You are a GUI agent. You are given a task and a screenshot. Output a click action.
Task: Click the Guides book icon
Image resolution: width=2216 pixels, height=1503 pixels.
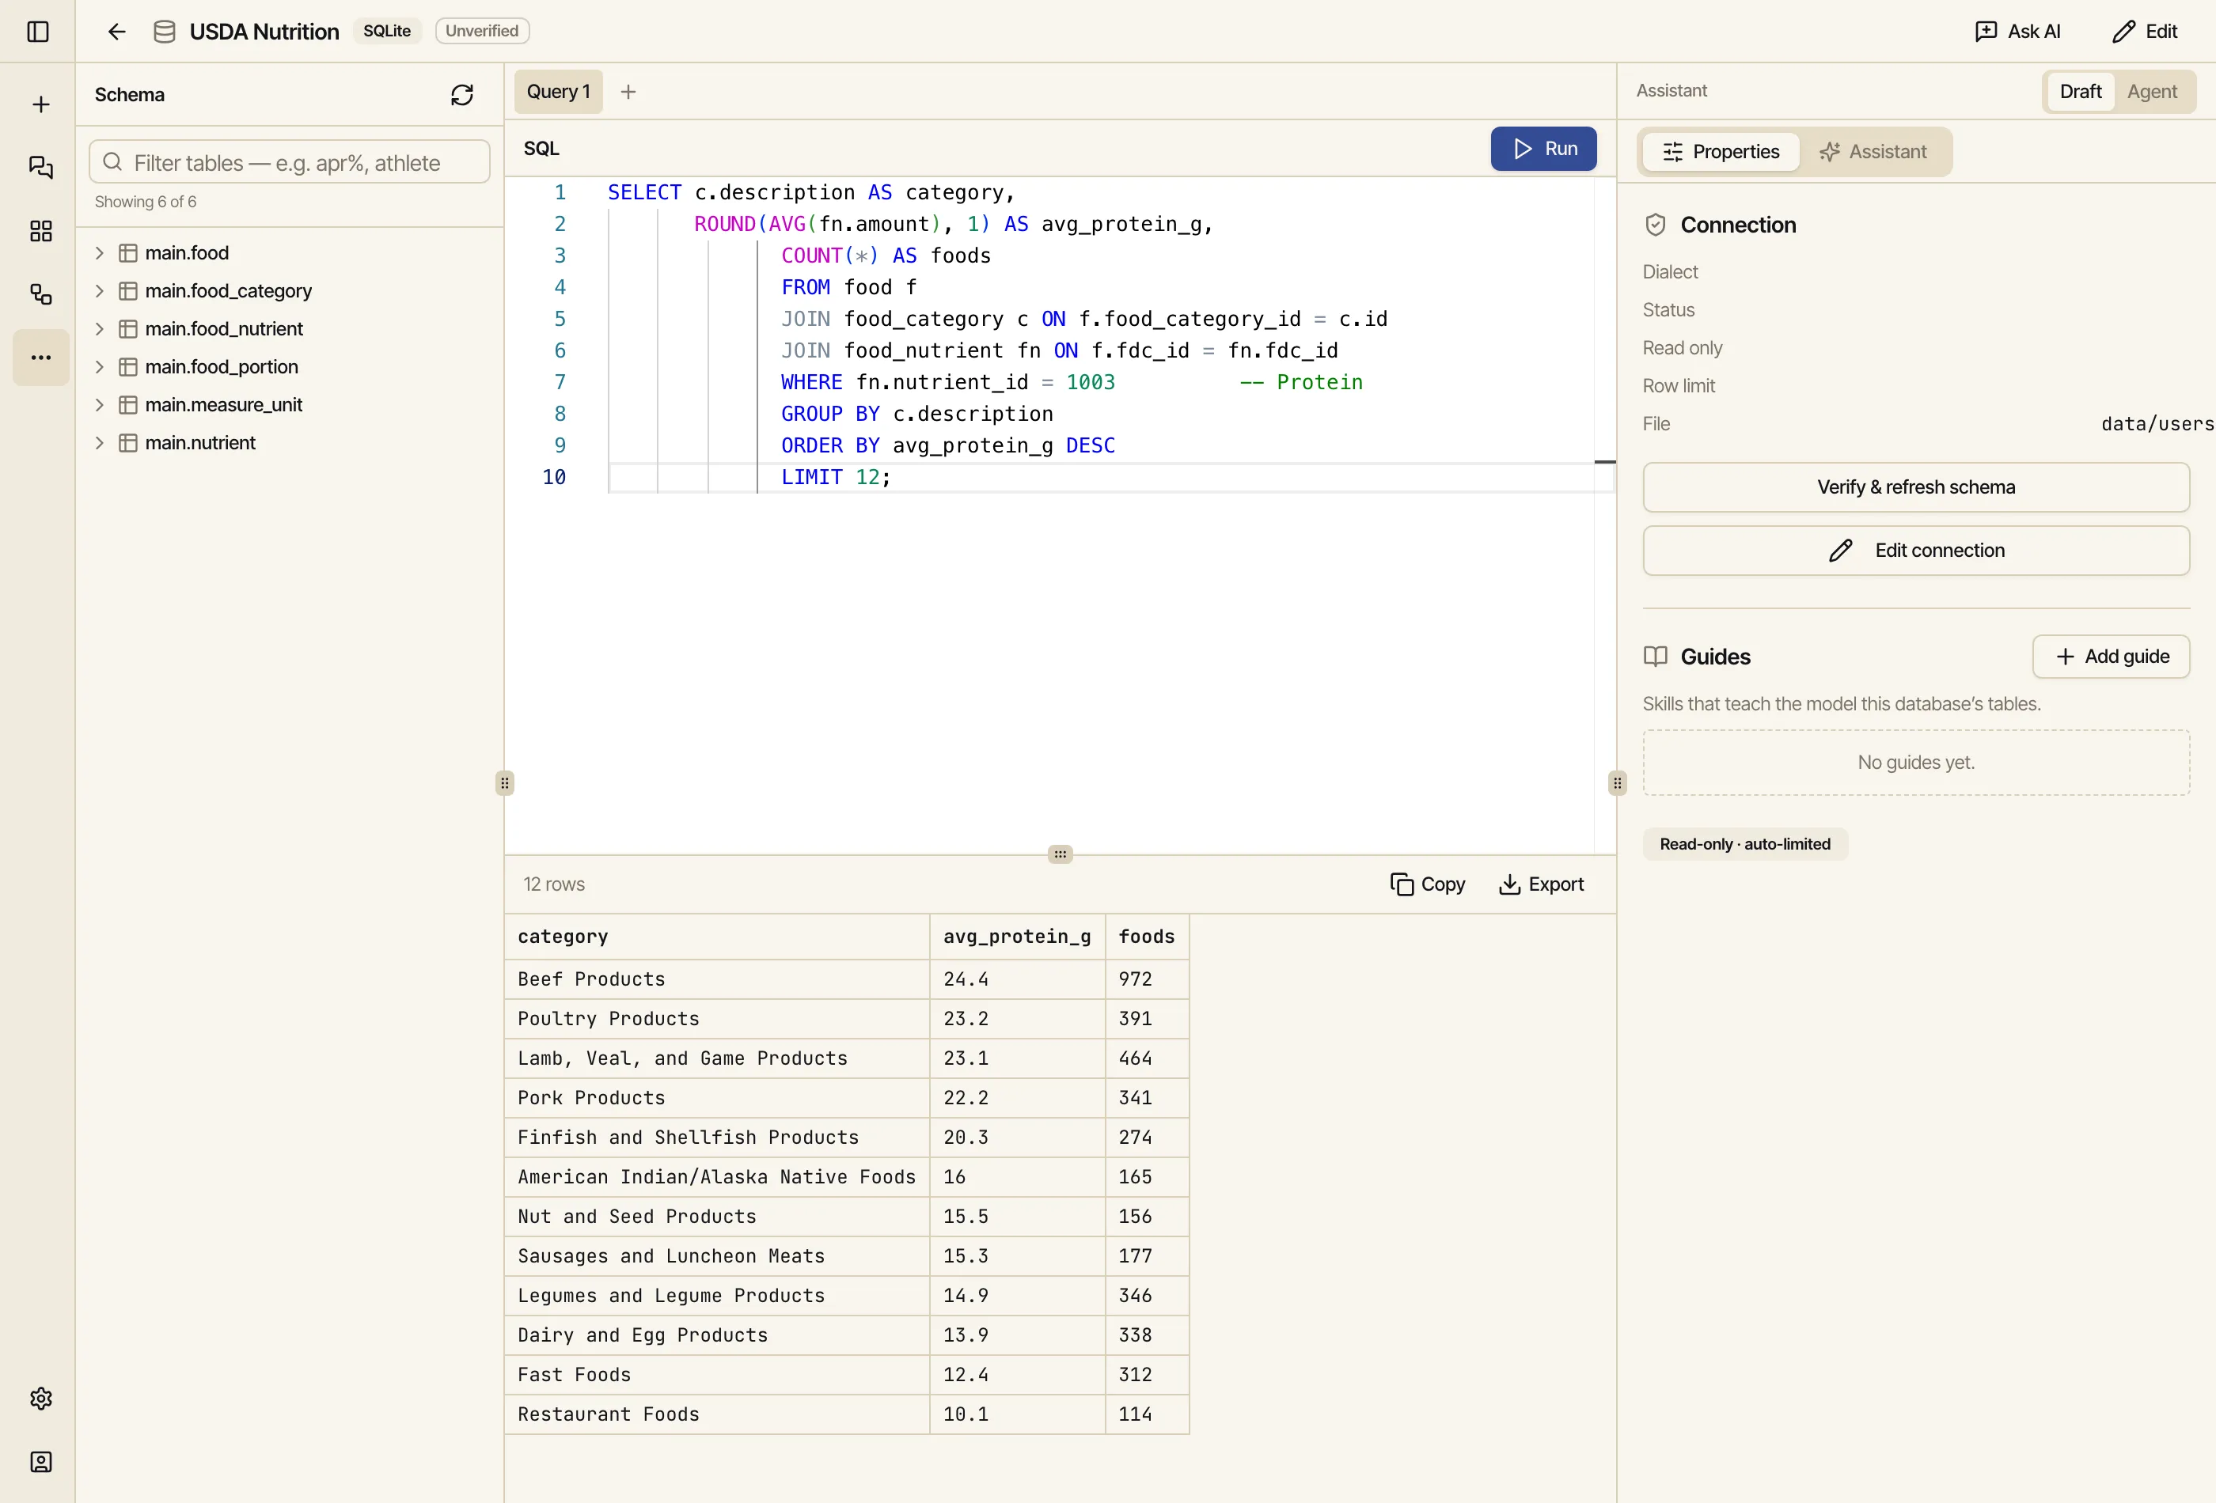pyautogui.click(x=1656, y=657)
